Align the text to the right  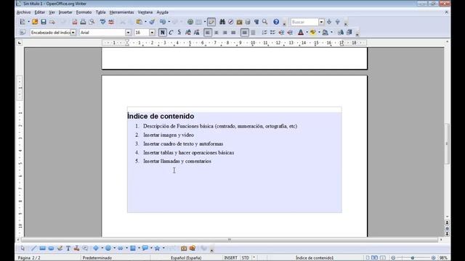pyautogui.click(x=225, y=33)
